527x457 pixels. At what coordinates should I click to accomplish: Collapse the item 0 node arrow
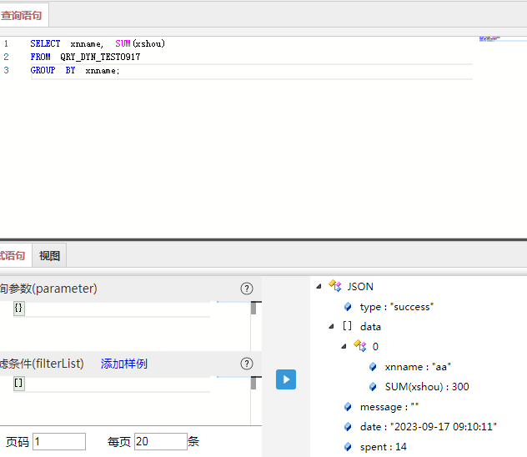tap(344, 346)
